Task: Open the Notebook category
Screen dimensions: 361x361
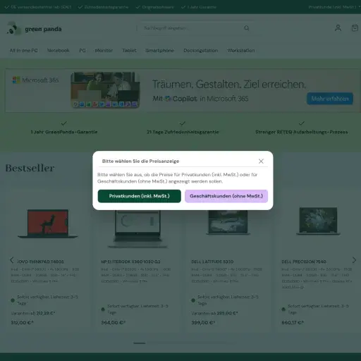Action: [59, 51]
